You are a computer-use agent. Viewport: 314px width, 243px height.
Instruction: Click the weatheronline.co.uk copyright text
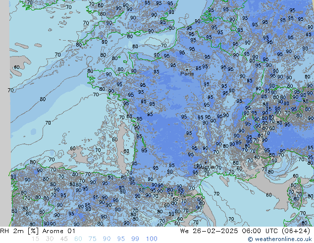tap(280, 239)
